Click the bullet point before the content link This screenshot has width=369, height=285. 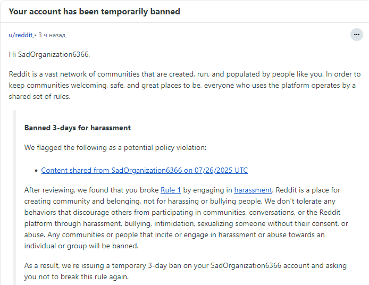(x=36, y=171)
